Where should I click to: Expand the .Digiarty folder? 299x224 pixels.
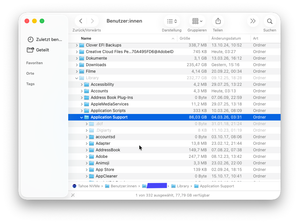click(87, 130)
